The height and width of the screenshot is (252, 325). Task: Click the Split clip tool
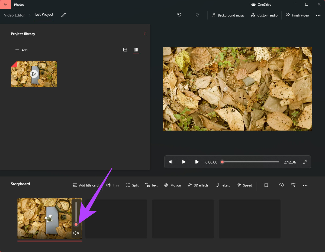pos(132,185)
